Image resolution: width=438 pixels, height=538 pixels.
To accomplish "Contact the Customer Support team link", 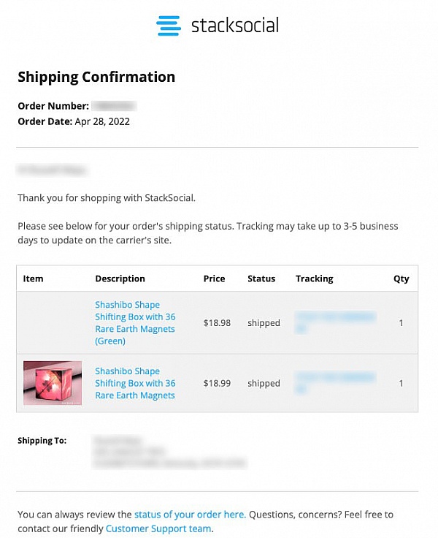I will coord(158,528).
